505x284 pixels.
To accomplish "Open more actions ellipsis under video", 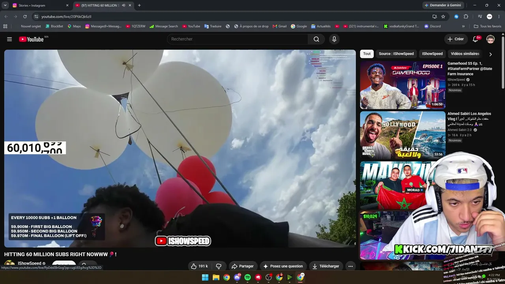I will point(350,266).
